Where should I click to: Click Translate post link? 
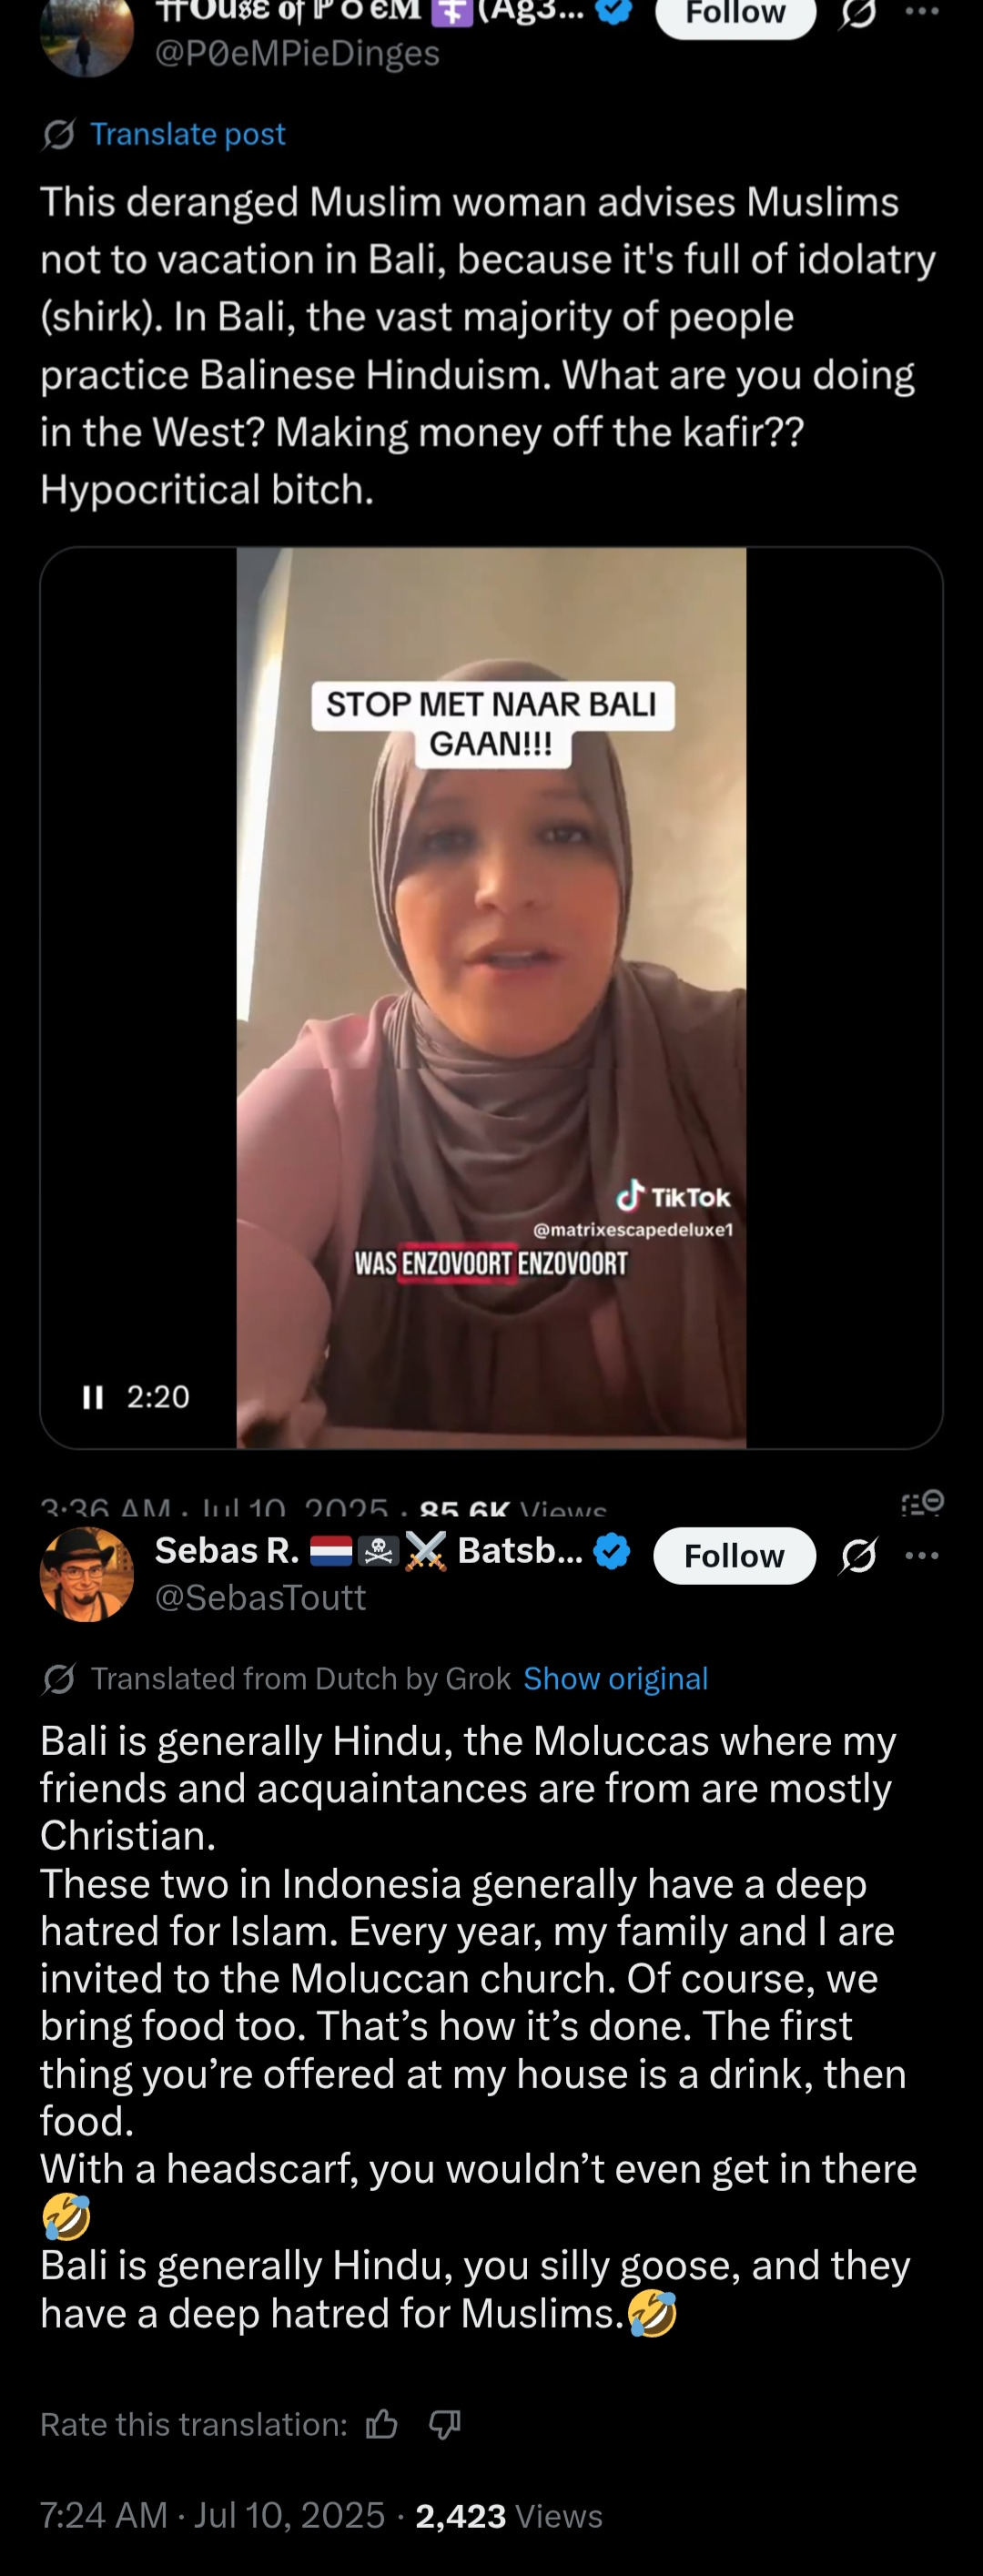pyautogui.click(x=187, y=134)
